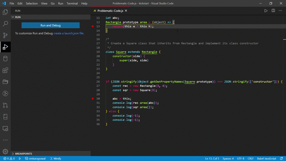
Task: Open the File menu
Action: point(12,3)
